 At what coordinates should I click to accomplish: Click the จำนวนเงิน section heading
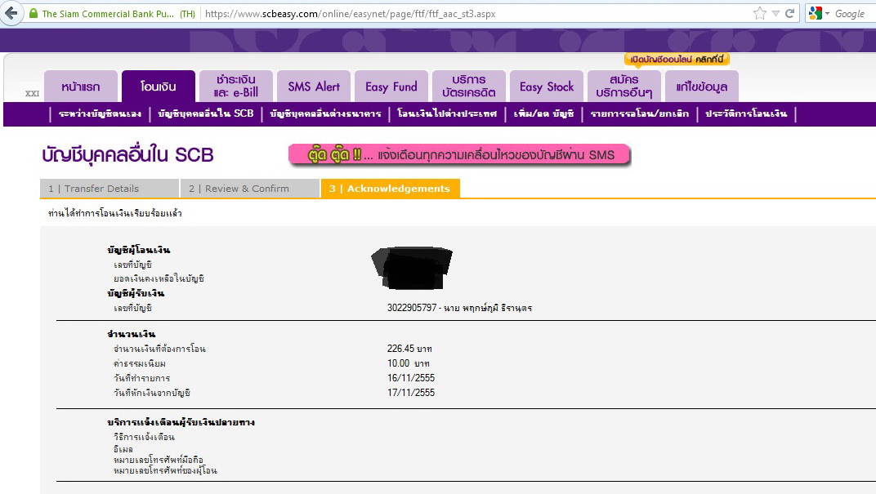coord(132,334)
